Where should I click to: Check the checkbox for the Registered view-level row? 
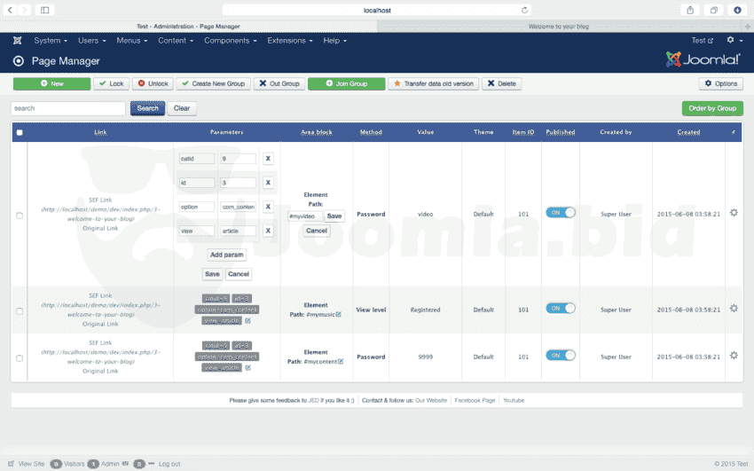[20, 310]
